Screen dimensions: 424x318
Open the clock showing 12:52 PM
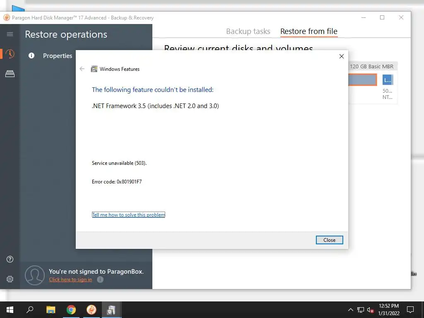click(388, 310)
